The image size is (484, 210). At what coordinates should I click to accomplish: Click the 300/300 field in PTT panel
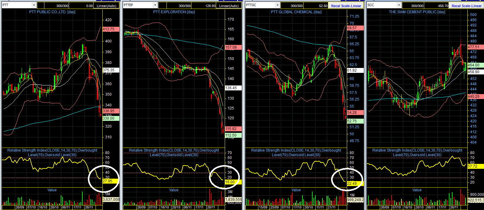click(57, 6)
